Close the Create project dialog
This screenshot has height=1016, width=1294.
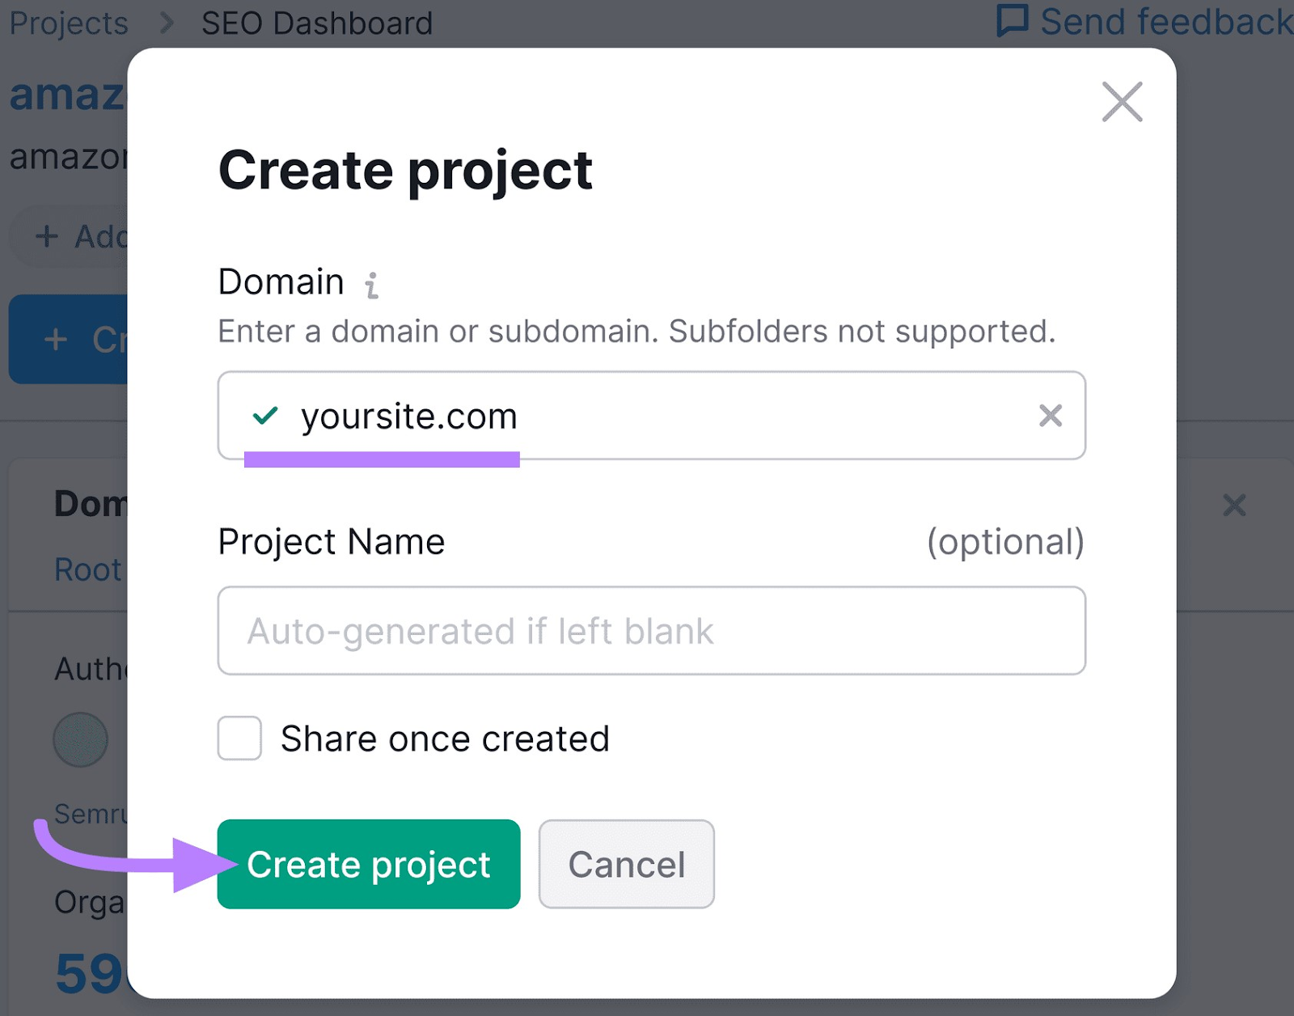tap(1122, 102)
